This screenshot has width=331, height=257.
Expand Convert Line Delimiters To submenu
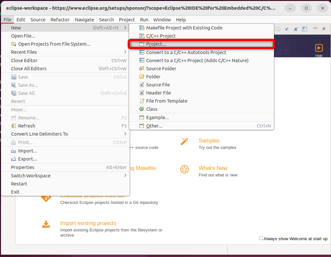(125, 134)
